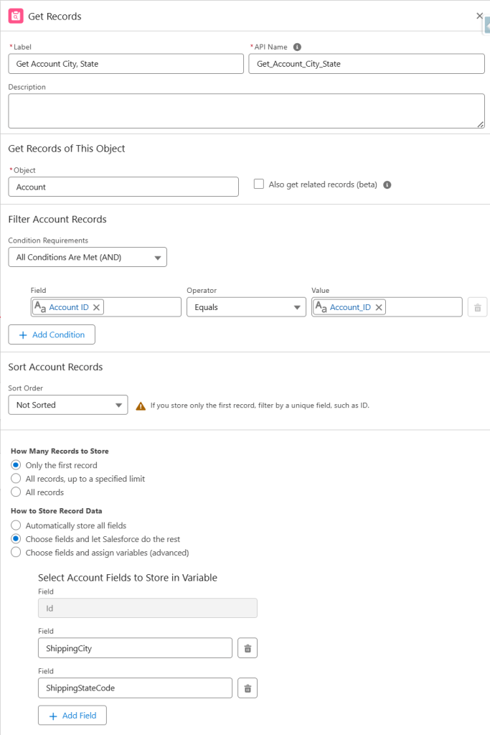This screenshot has height=735, width=490.
Task: Delete the filter condition row
Action: tap(477, 307)
